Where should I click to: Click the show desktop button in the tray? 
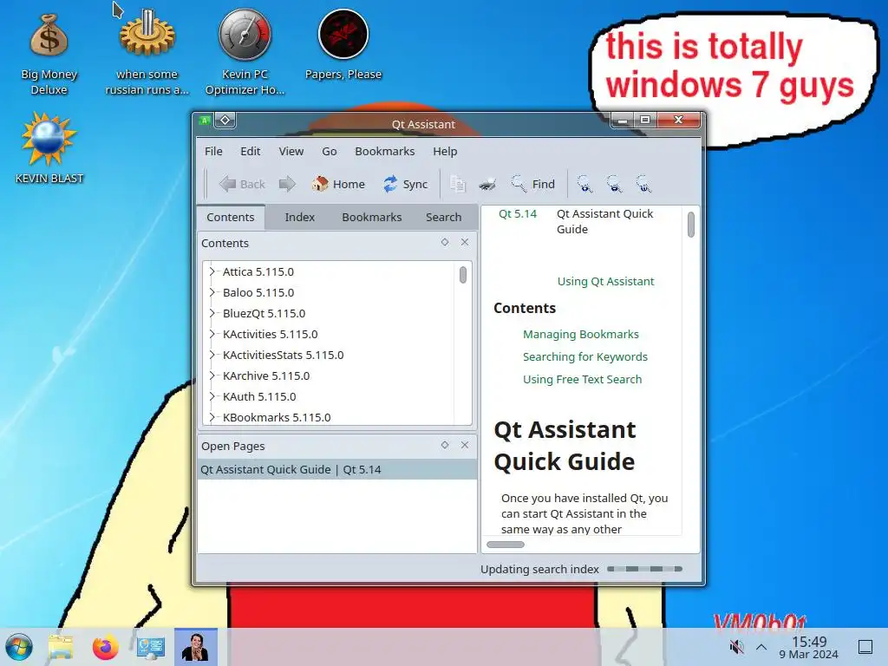[x=865, y=647]
